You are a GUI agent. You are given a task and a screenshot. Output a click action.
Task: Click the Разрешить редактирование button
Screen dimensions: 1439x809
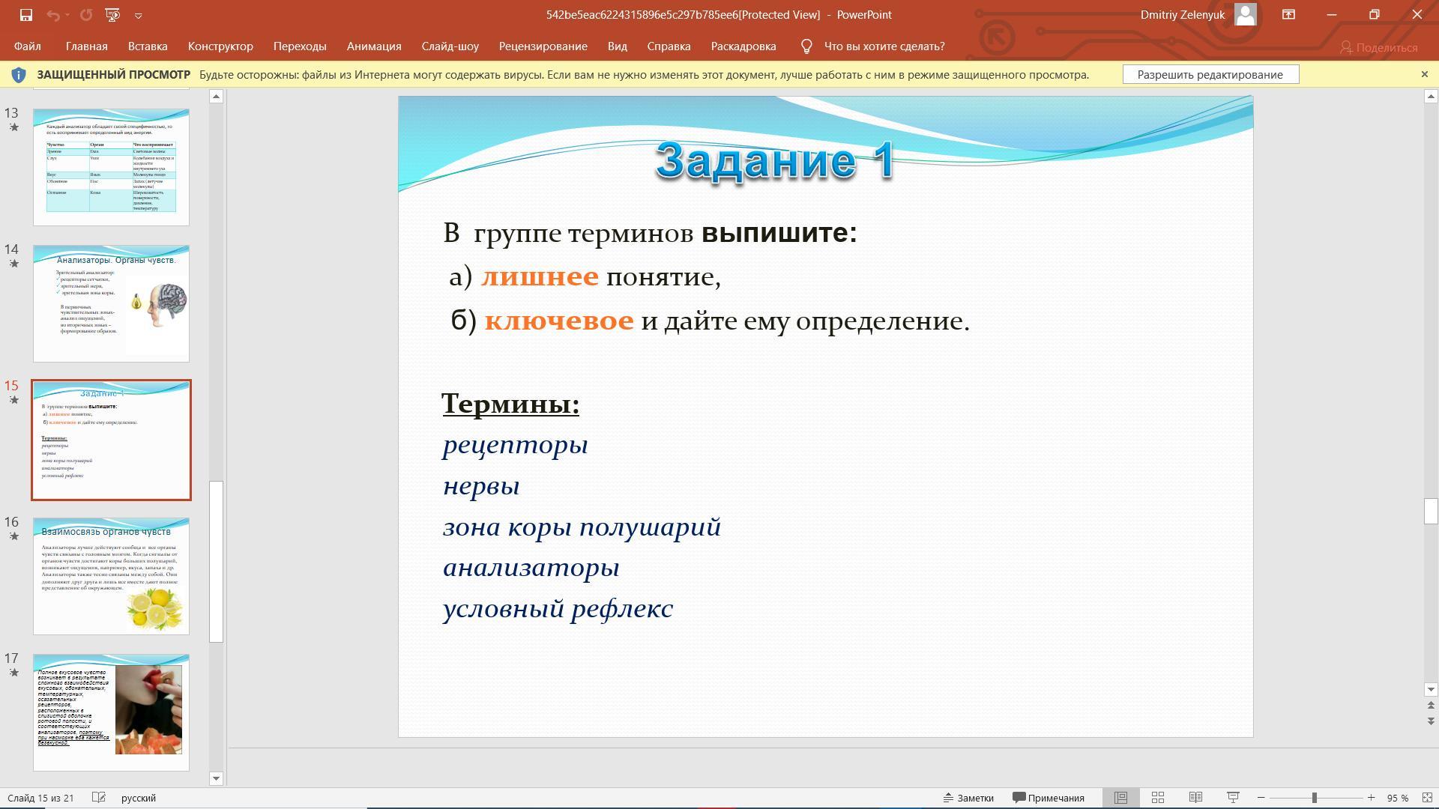click(x=1210, y=74)
